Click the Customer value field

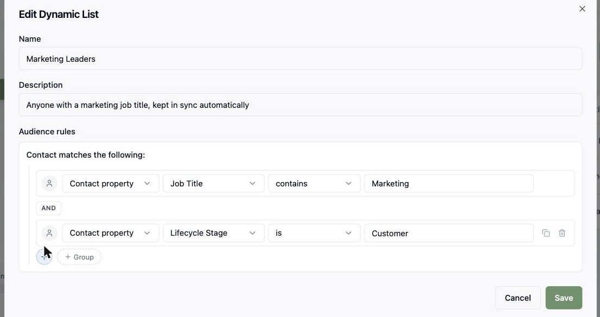coord(449,233)
